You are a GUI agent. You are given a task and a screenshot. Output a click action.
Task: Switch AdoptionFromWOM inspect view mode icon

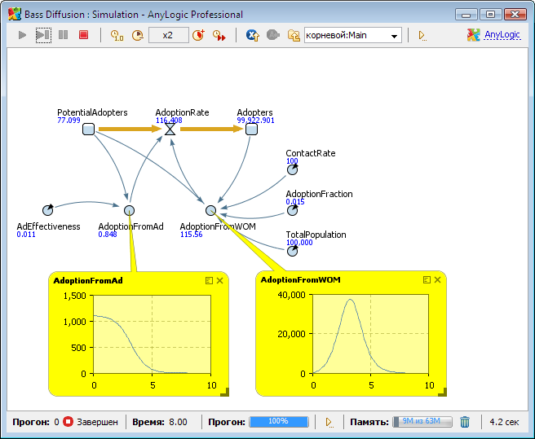427,280
